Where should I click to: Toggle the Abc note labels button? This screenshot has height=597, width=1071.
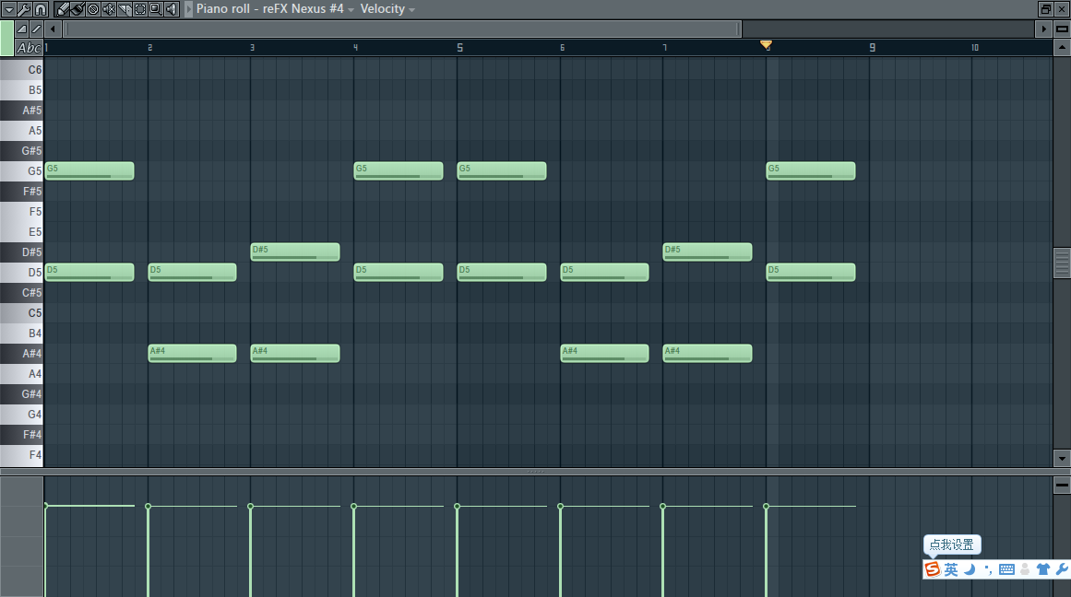coord(30,48)
